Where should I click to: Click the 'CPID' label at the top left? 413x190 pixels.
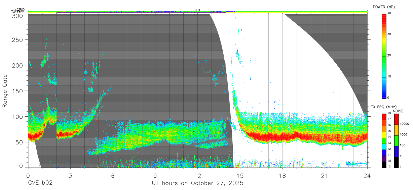(x=20, y=10)
